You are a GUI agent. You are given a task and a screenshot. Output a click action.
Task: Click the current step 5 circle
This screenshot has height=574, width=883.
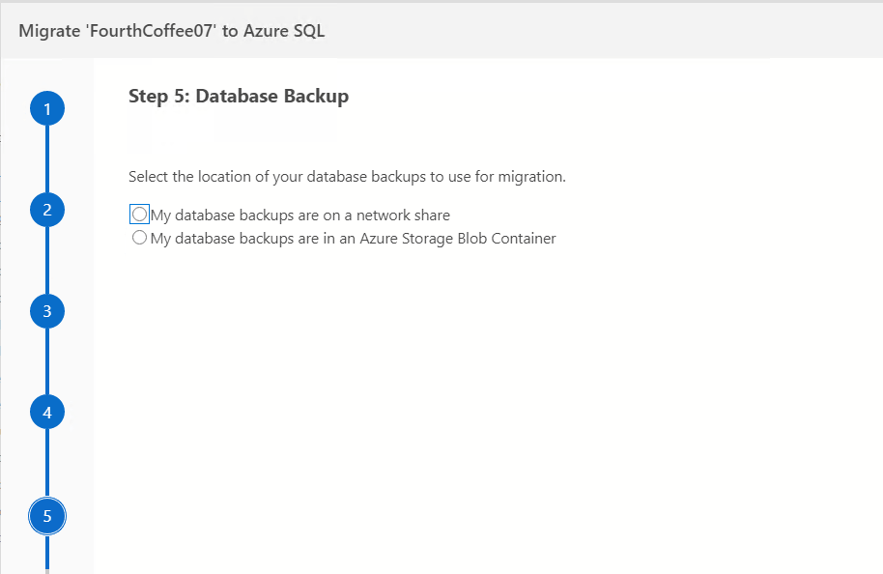[46, 515]
